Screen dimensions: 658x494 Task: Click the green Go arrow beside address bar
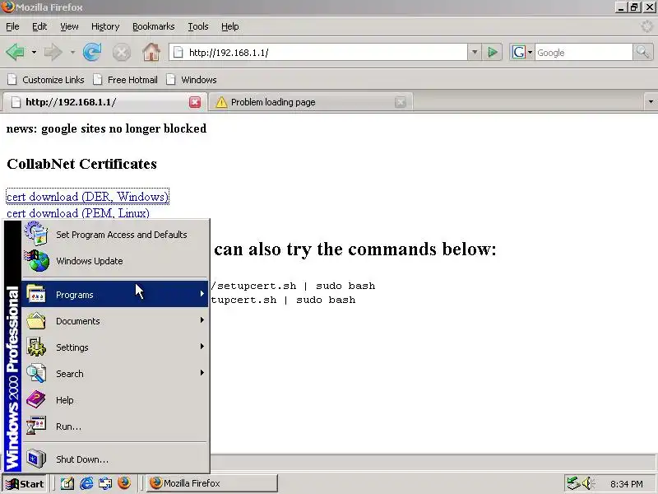[492, 53]
